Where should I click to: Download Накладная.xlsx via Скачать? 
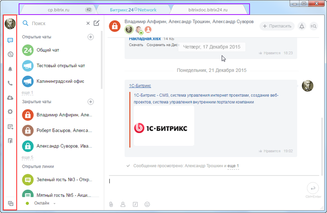(x=136, y=45)
